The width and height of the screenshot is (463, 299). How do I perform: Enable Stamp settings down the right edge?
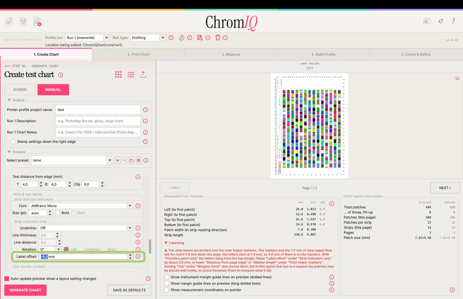13,142
